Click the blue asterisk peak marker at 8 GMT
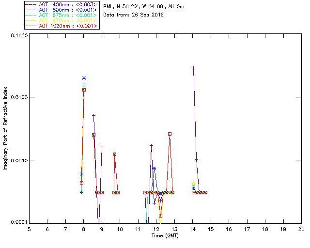The width and height of the screenshot is (310, 248). coord(84,78)
